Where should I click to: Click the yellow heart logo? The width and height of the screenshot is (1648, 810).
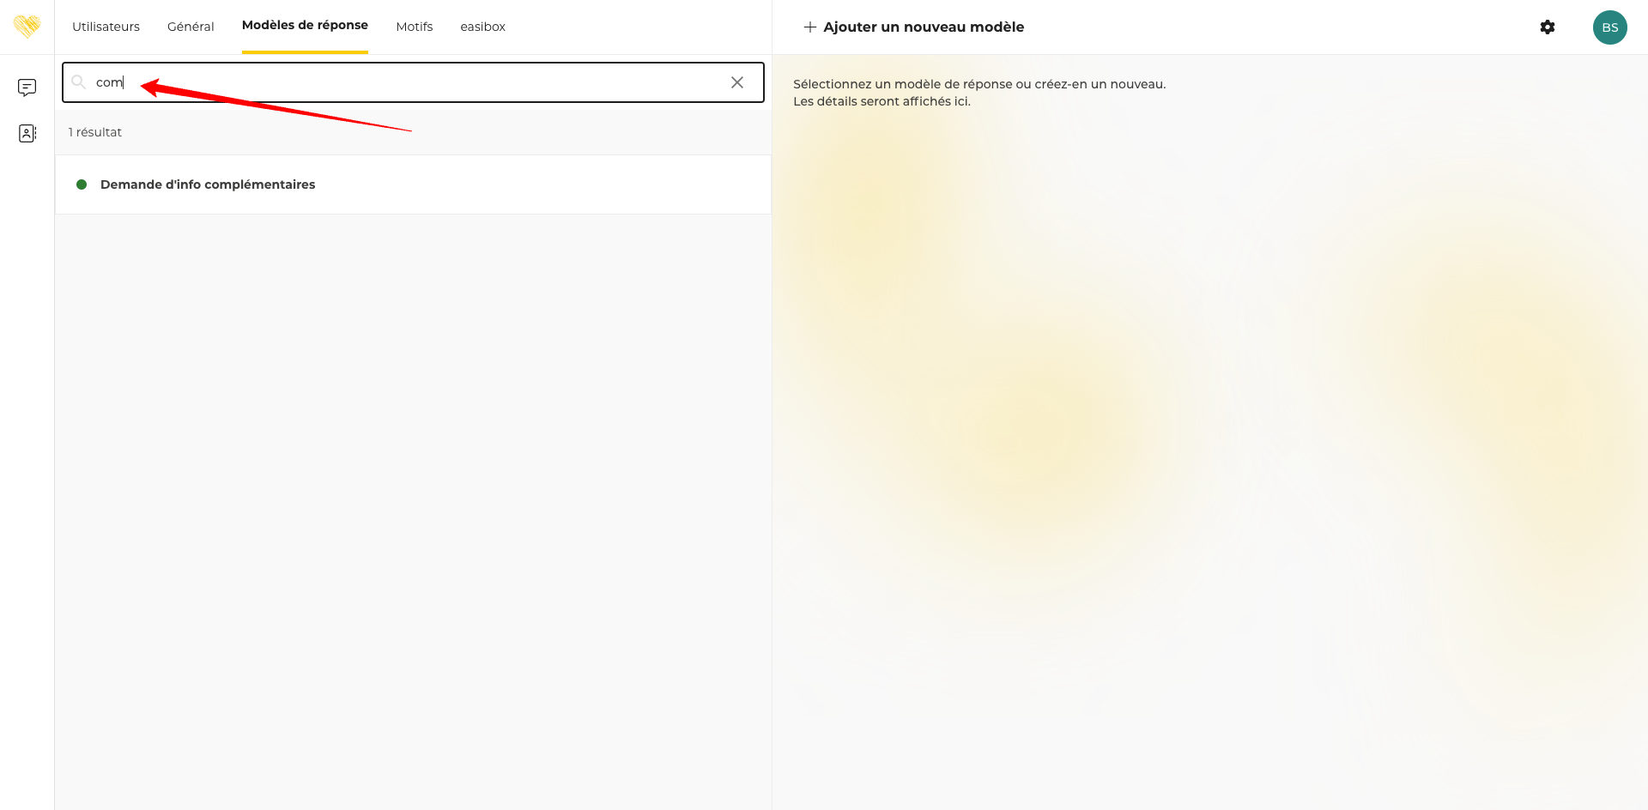[27, 27]
